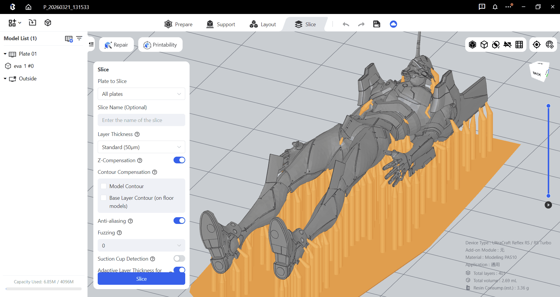Click the save disk icon
The height and width of the screenshot is (297, 560).
377,24
